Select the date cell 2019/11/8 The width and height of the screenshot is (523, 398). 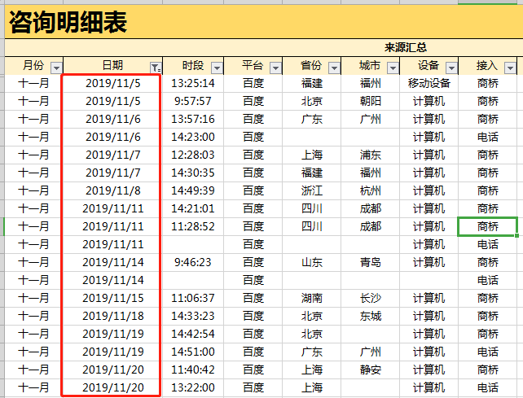click(x=112, y=190)
